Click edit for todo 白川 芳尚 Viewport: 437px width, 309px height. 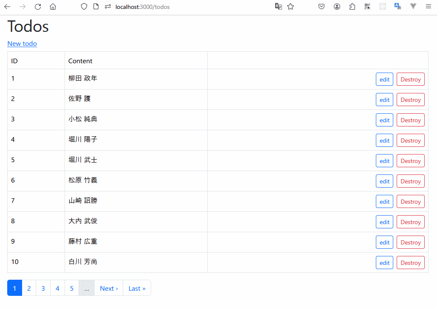coord(384,262)
